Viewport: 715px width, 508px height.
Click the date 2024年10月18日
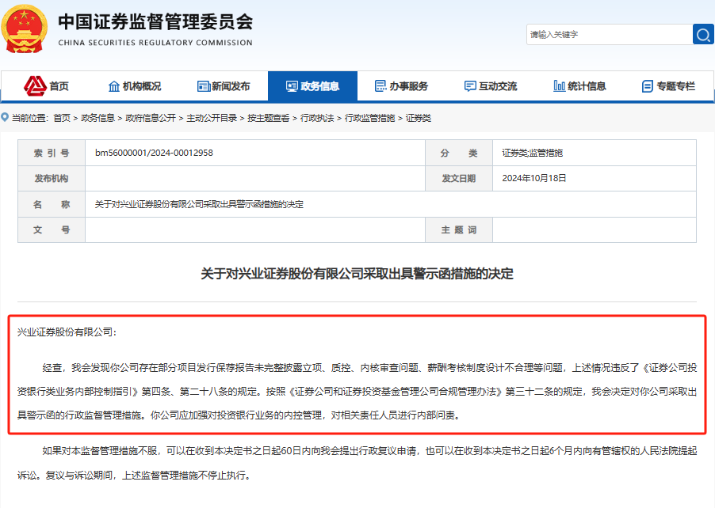(x=534, y=179)
